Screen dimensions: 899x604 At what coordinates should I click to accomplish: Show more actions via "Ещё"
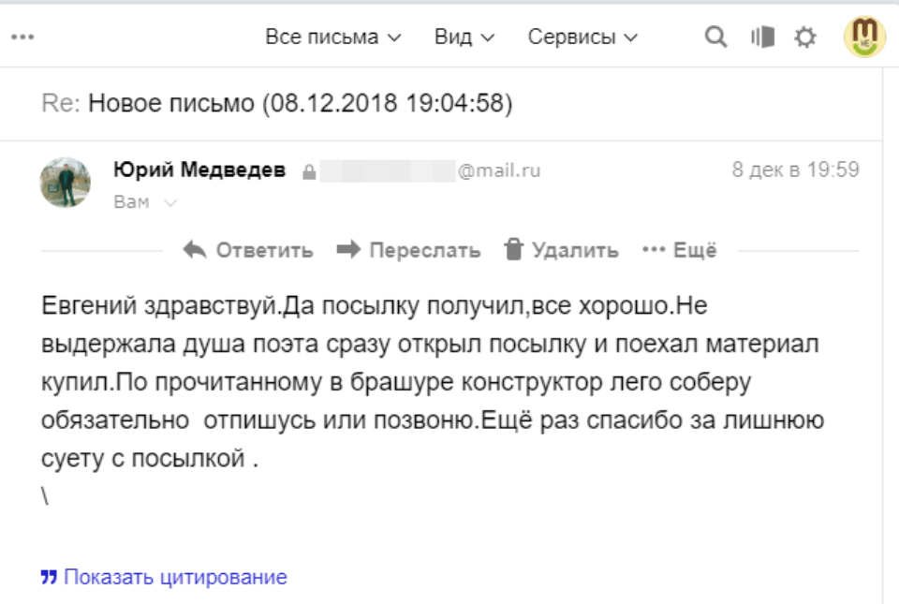click(x=680, y=250)
